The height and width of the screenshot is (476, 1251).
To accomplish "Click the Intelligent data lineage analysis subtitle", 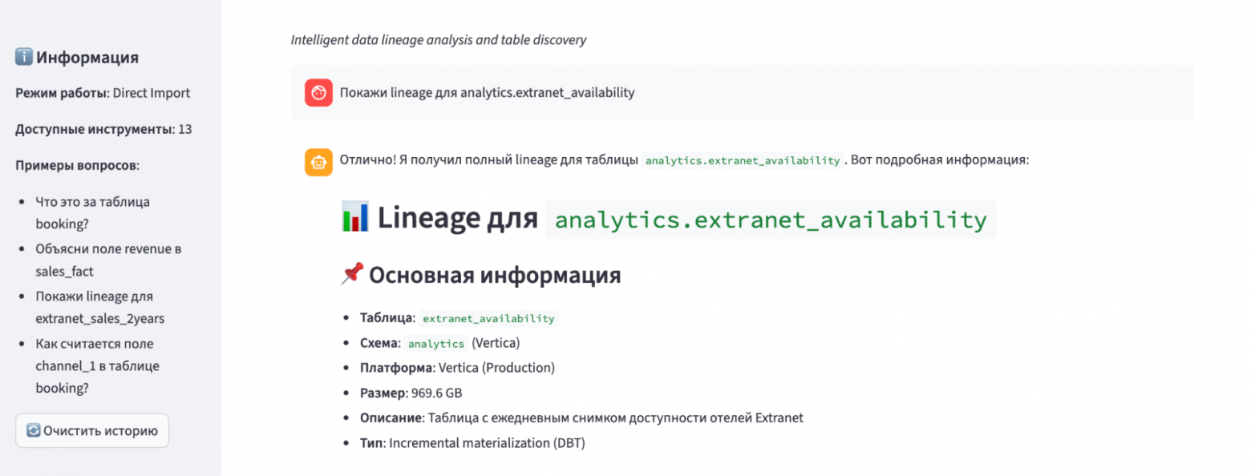I will pyautogui.click(x=438, y=39).
